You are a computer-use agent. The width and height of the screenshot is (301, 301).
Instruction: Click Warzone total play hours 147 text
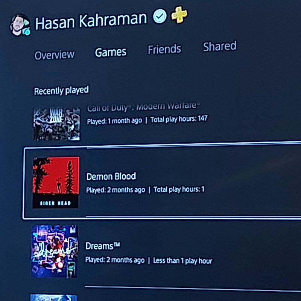179,119
